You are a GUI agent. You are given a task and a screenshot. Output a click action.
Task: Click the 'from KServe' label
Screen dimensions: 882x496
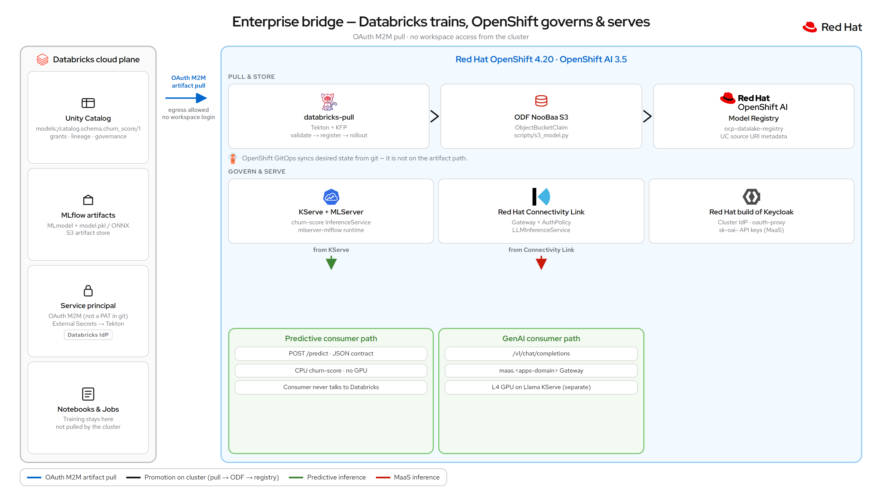click(331, 250)
